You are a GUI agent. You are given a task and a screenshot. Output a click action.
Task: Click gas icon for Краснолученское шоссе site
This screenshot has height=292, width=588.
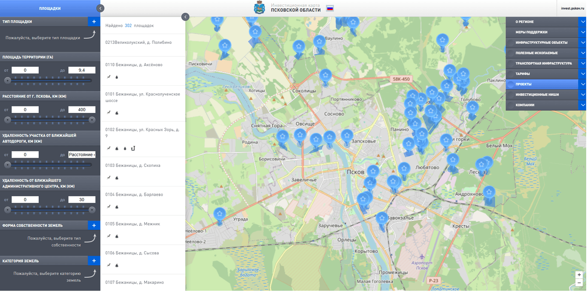pyautogui.click(x=117, y=113)
